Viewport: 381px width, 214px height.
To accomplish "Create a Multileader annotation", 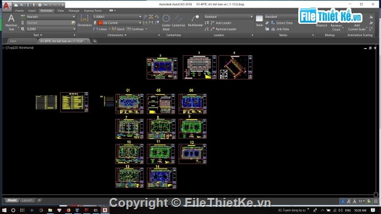I will pos(195,21).
